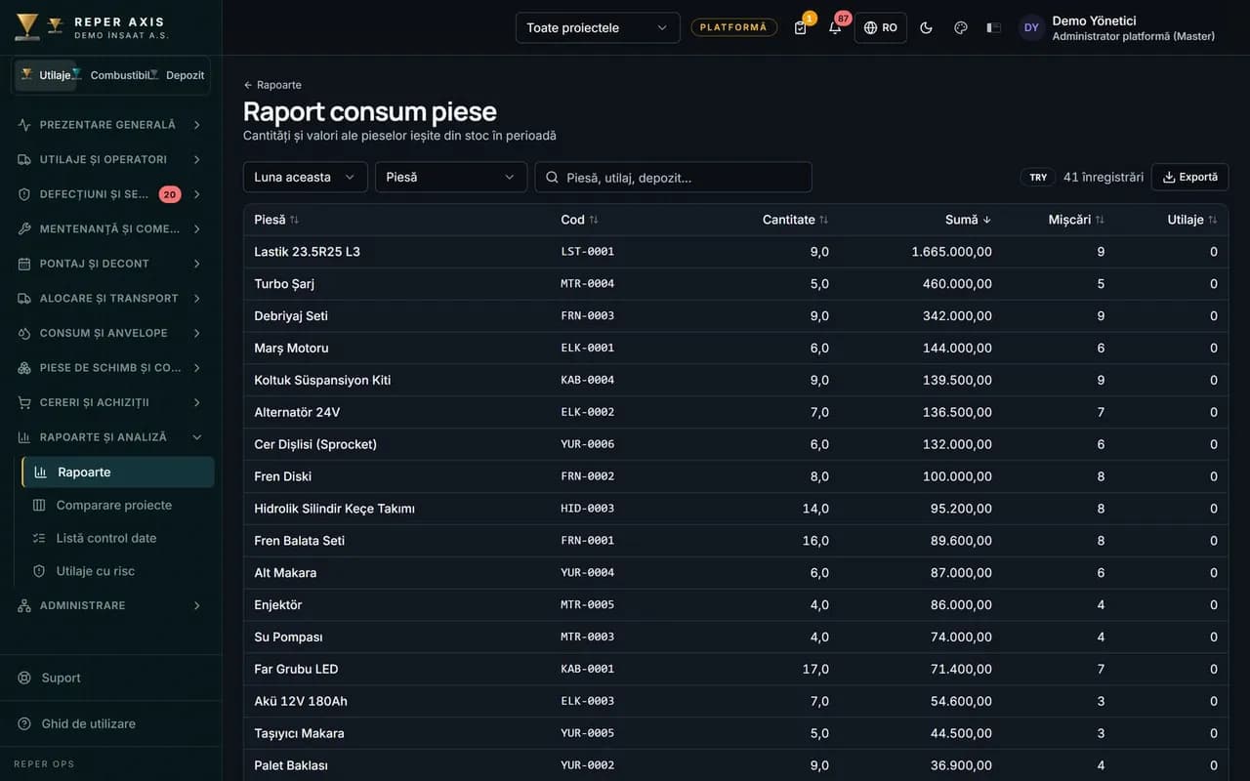Click the Exportă button
Screen dimensions: 1250x781
[x=1189, y=177]
